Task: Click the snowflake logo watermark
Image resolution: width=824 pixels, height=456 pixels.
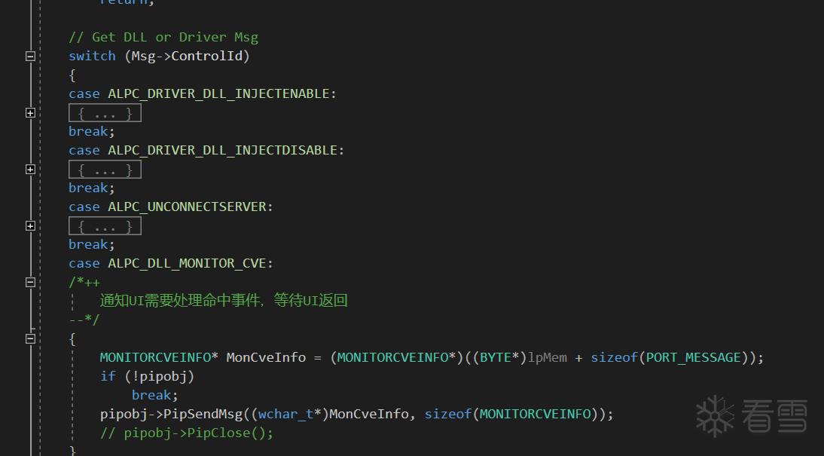Action: point(714,415)
